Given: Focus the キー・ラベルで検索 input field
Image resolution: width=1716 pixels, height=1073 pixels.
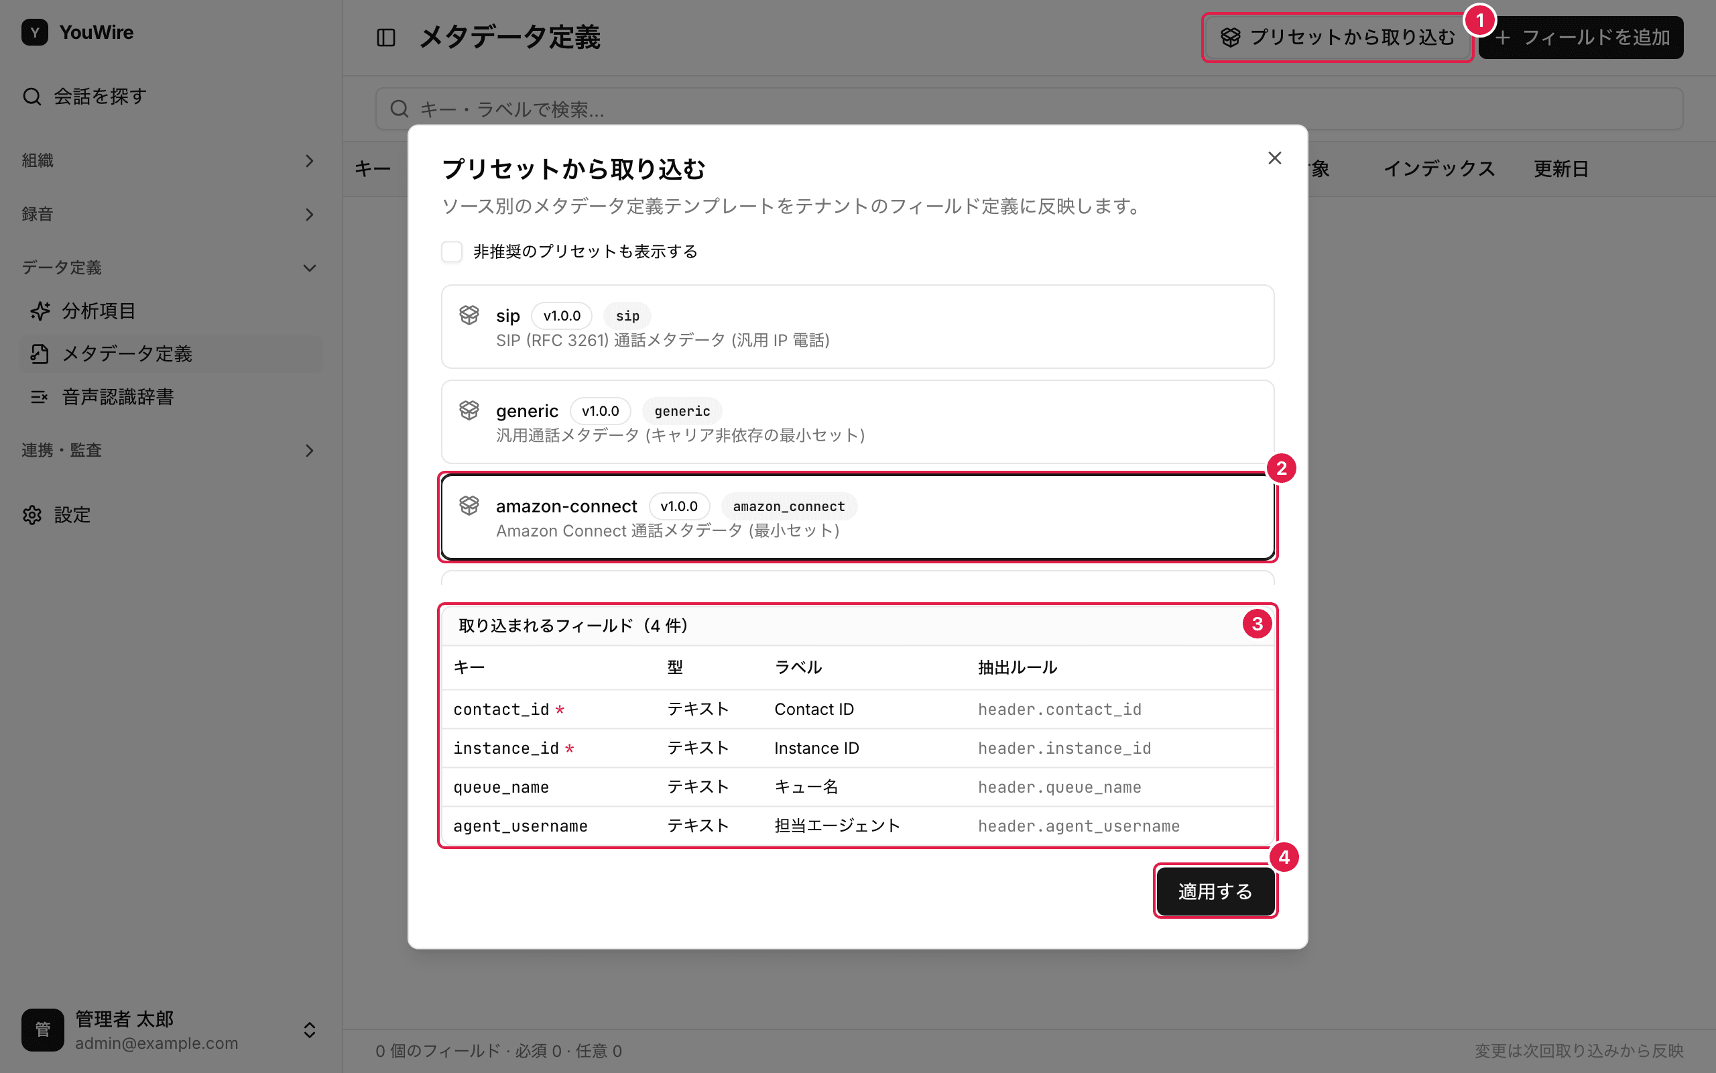Looking at the screenshot, I should 1029,109.
